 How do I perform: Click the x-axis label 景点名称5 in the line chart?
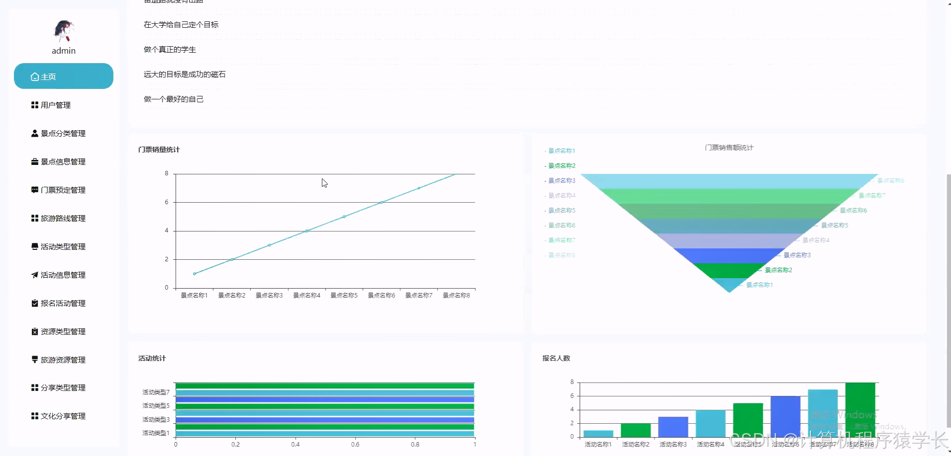tap(344, 295)
